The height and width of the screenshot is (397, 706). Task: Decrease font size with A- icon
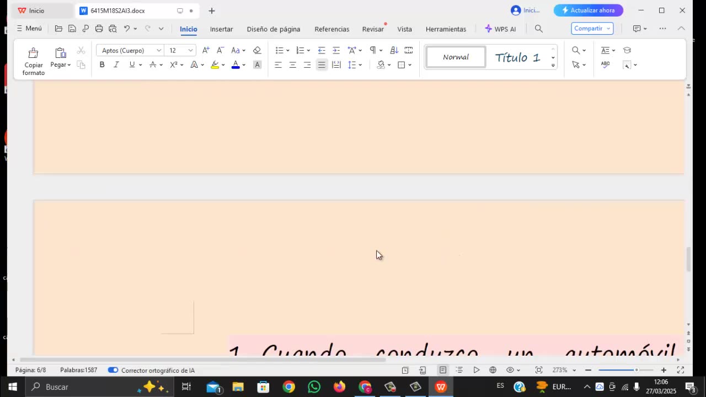220,50
